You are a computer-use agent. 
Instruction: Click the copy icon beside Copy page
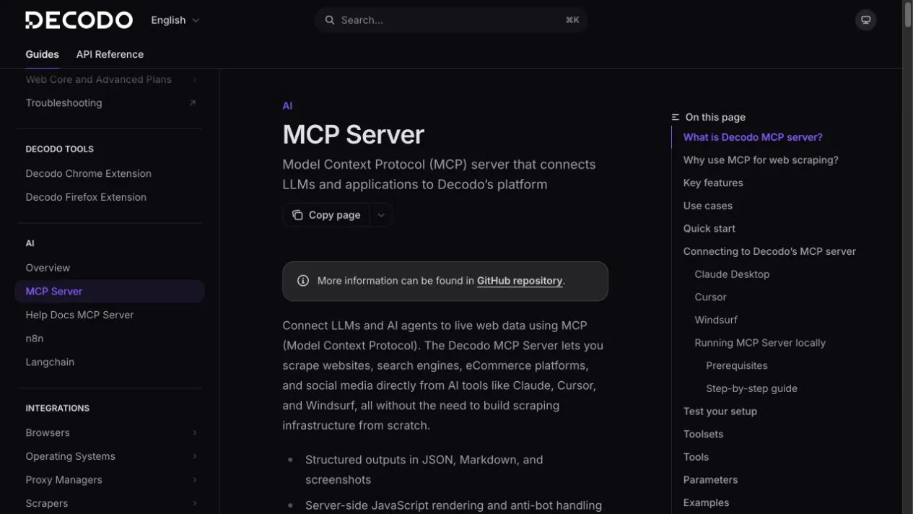coord(297,215)
